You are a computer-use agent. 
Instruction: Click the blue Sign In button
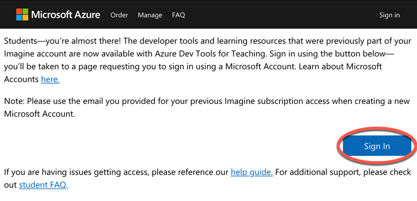coord(377,146)
